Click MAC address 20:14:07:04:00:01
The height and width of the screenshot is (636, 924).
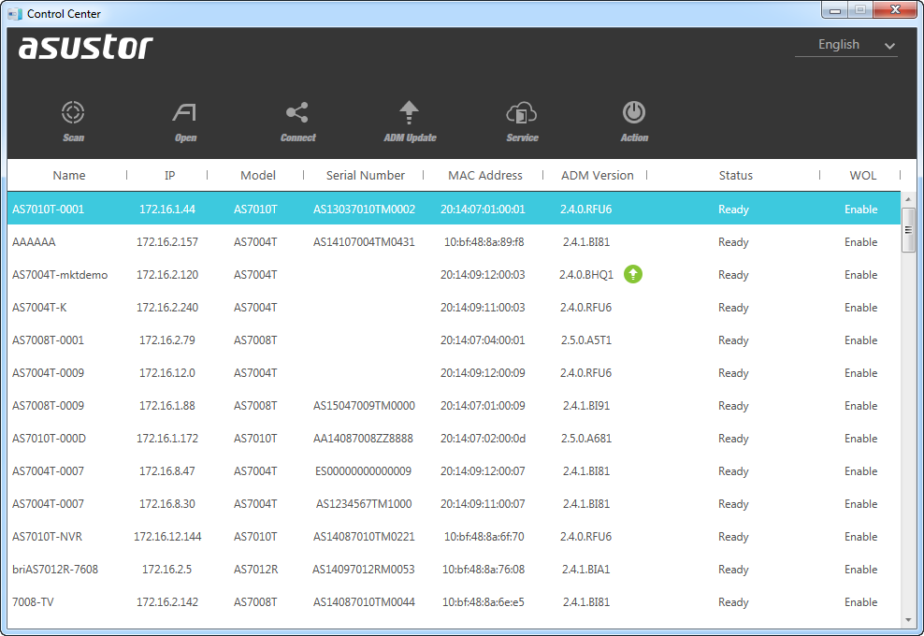click(483, 340)
